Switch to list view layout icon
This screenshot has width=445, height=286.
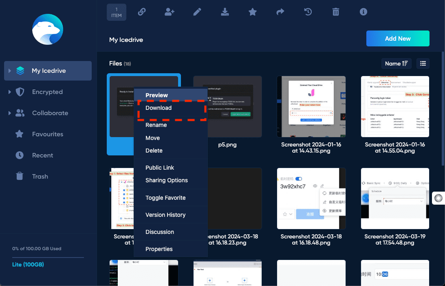click(423, 63)
